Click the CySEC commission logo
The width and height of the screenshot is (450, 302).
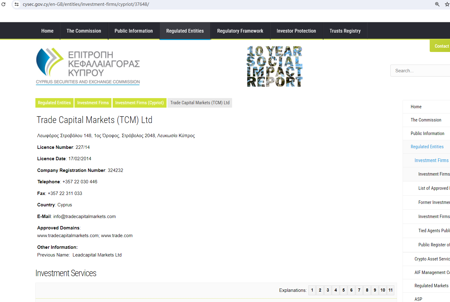pos(88,66)
